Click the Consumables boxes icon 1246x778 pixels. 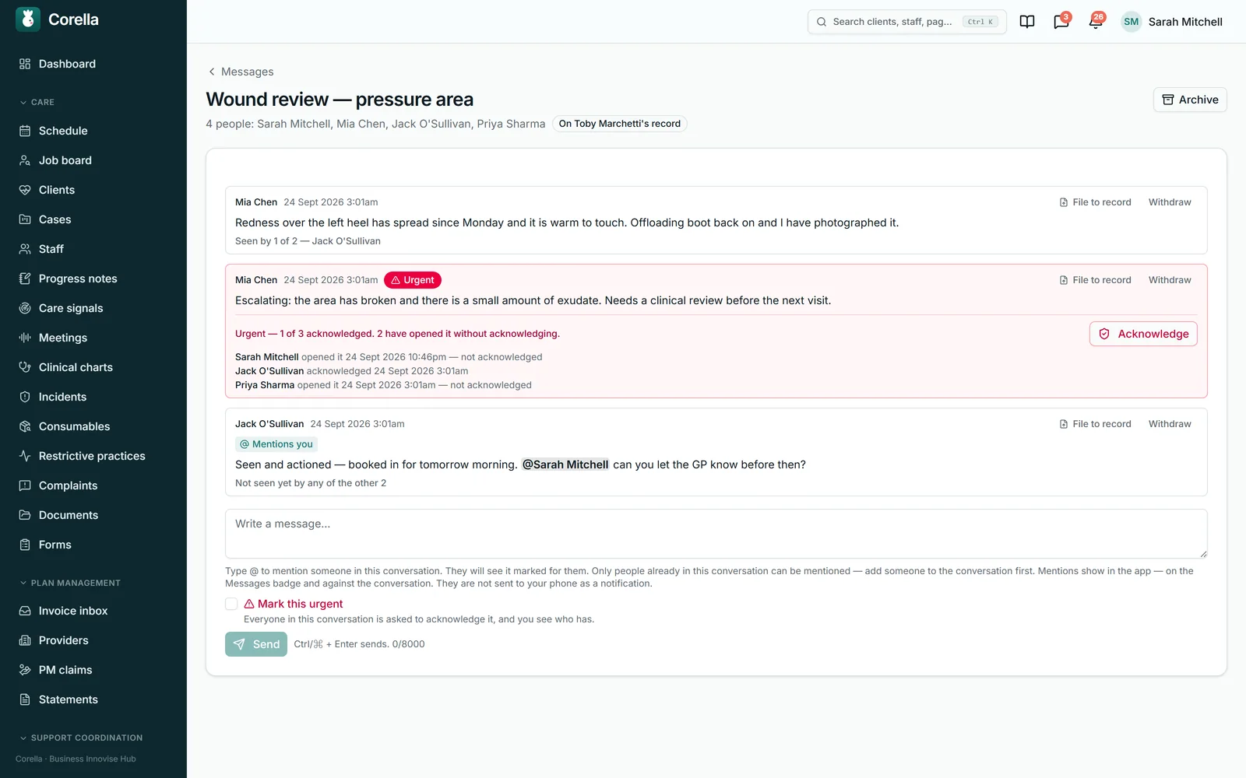[25, 426]
